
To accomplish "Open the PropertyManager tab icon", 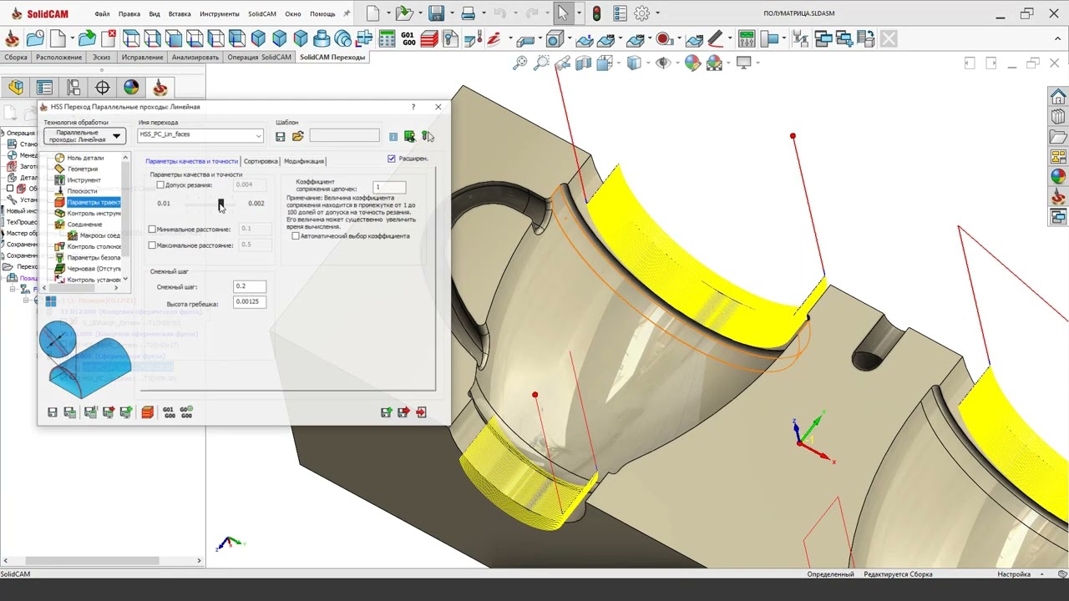I will pos(44,88).
